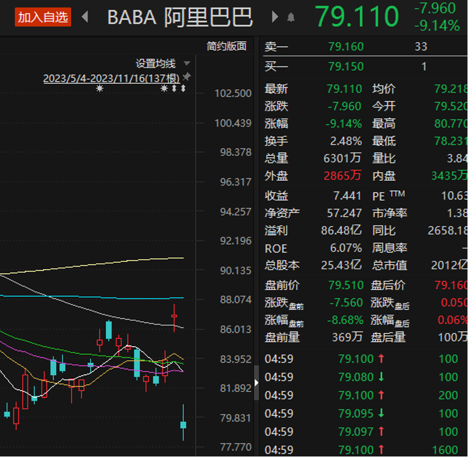Click the 最低 label
Screen dimensions: 468x457
pyautogui.click(x=384, y=141)
